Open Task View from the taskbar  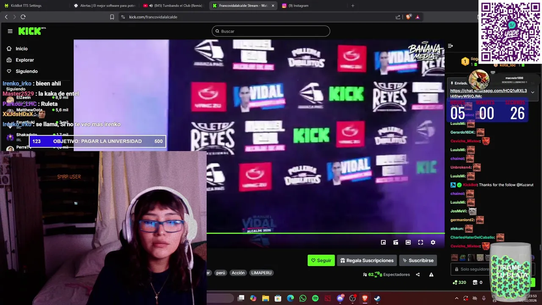[x=241, y=298]
